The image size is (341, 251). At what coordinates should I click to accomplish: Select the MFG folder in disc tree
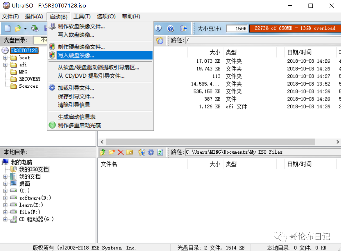23,72
